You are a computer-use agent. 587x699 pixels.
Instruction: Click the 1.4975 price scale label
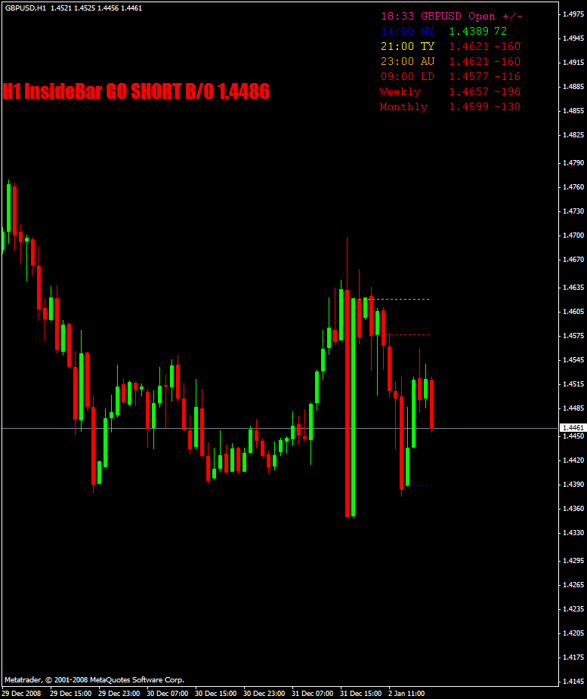coord(573,14)
